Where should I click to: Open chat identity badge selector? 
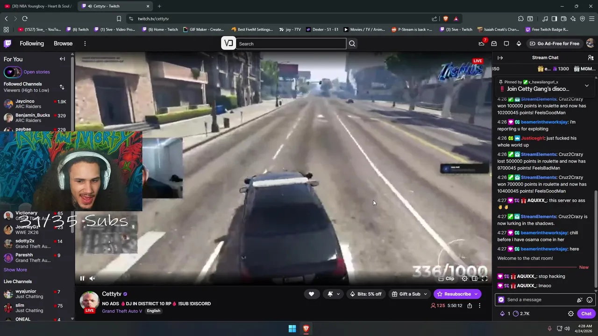(x=501, y=300)
